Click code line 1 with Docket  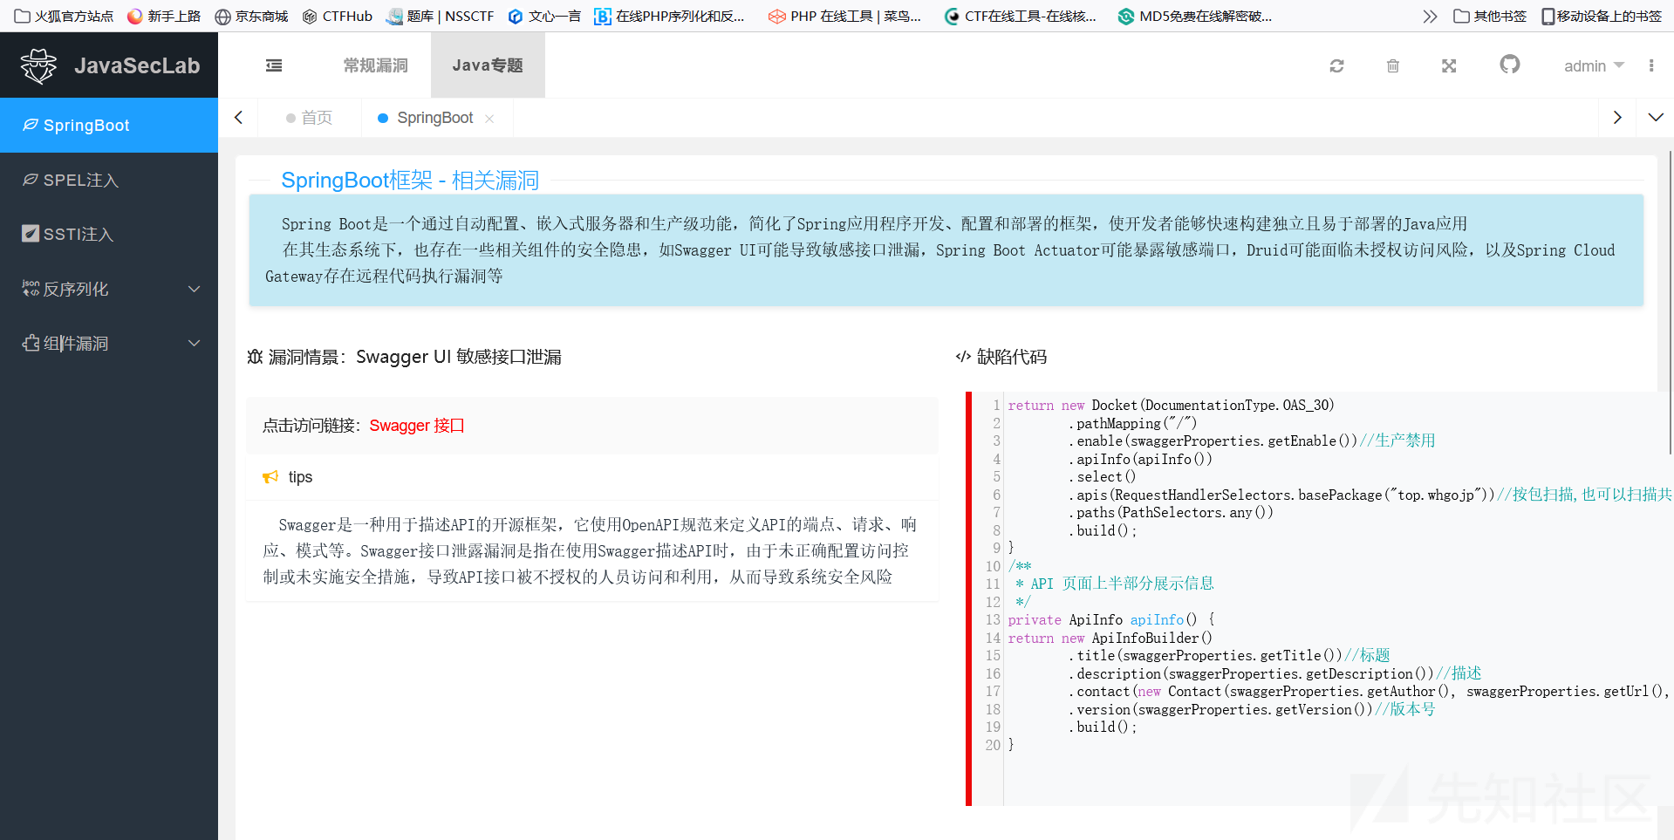tap(1171, 405)
